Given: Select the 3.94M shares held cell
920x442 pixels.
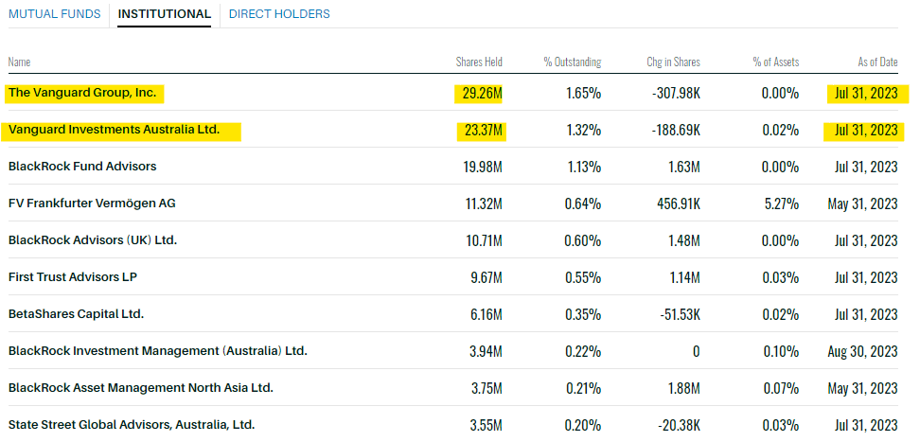Looking at the screenshot, I should 486,351.
